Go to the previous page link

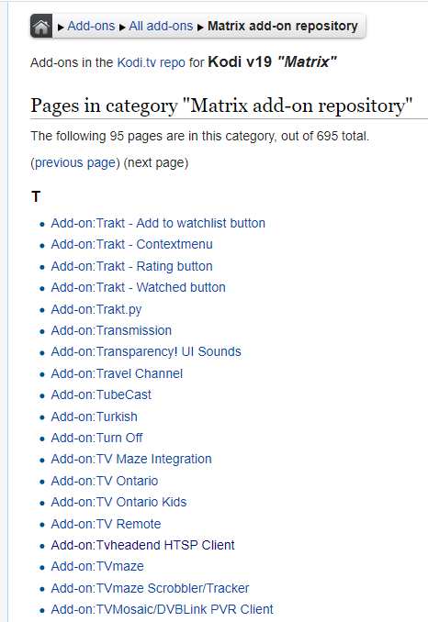pos(75,163)
